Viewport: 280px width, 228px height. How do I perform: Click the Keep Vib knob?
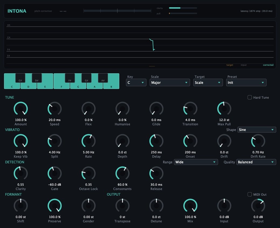pyautogui.click(x=21, y=141)
